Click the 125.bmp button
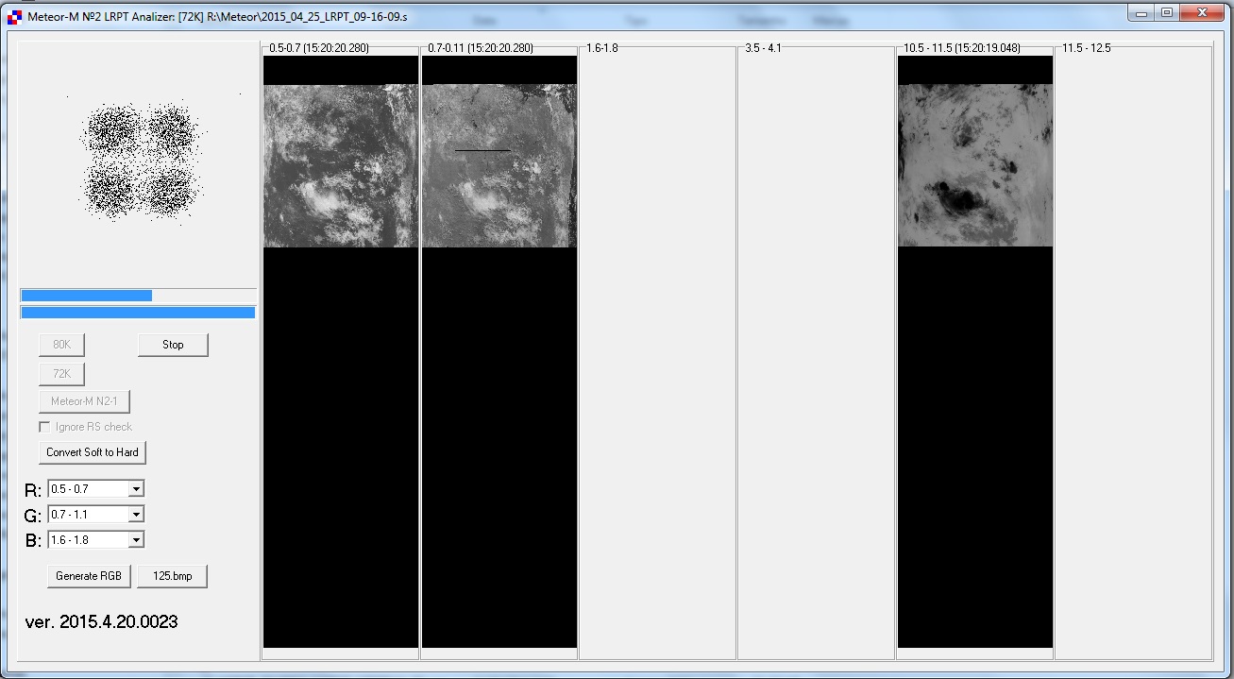This screenshot has height=679, width=1234. pos(172,576)
